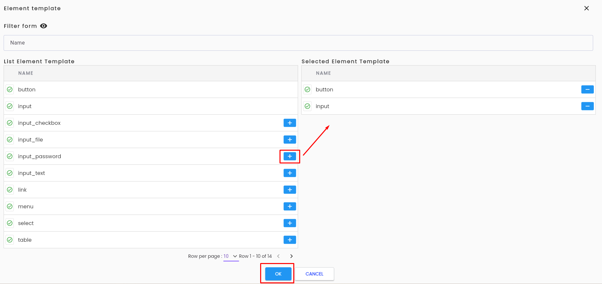Go to next page of templates
The image size is (602, 284).
(x=291, y=256)
